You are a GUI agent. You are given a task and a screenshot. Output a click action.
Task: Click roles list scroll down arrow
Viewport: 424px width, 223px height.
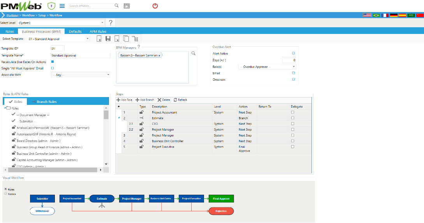(106, 164)
